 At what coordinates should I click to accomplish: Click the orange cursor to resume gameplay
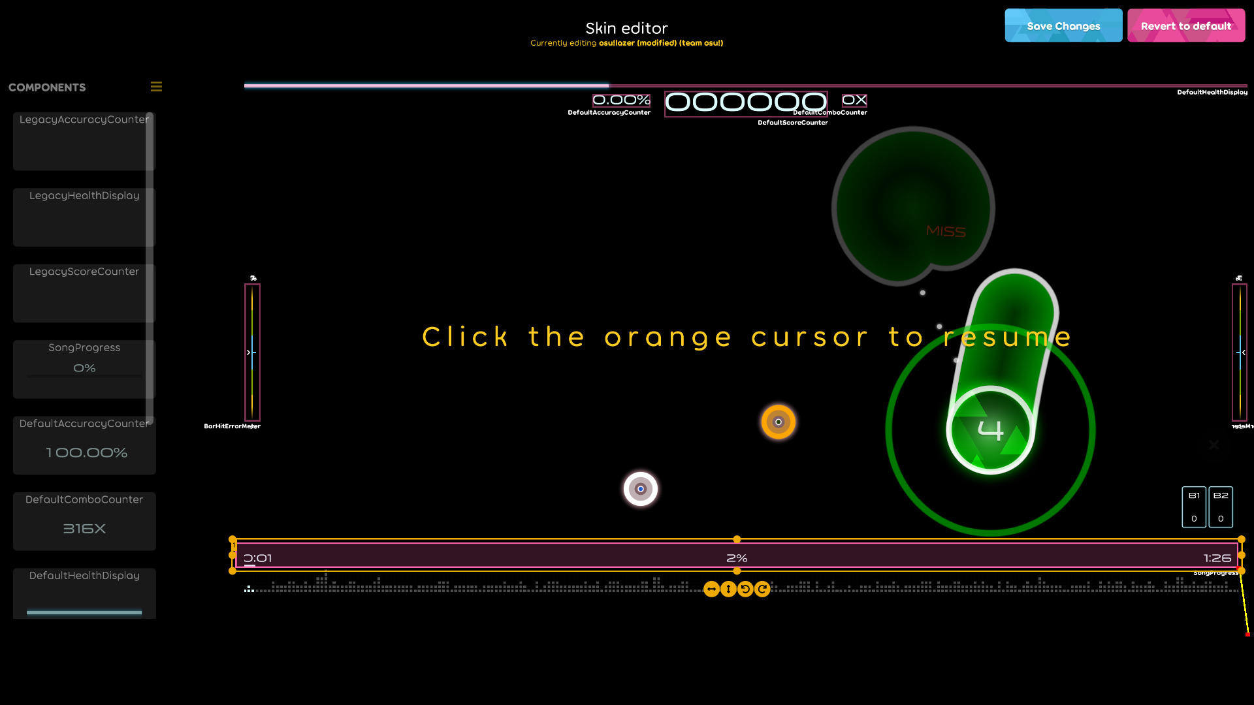point(778,422)
